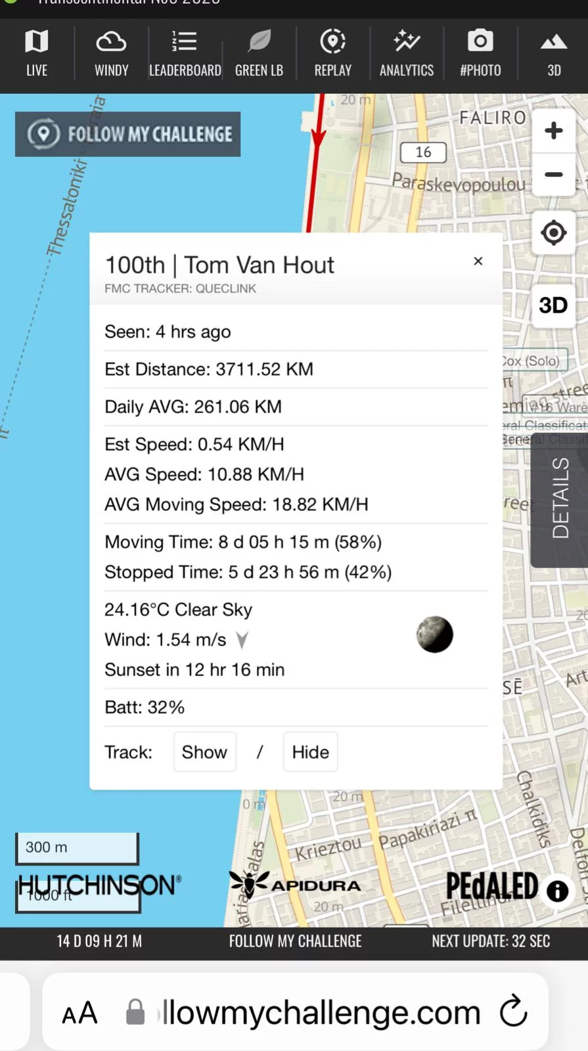This screenshot has height=1051, width=588.
Task: Zoom out on the map
Action: tap(553, 175)
